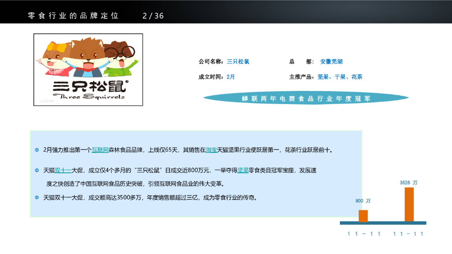Click the bullet icon before 成交额高达3500多万 line
The image size is (452, 254).
(x=37, y=197)
